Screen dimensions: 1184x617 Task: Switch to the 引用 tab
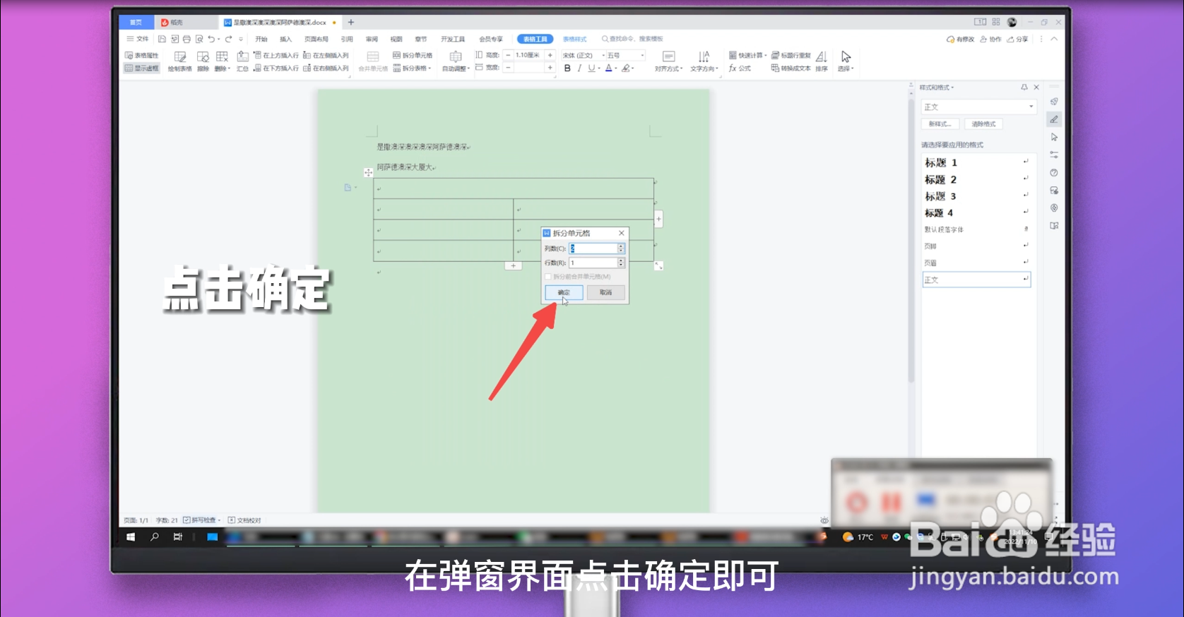[x=347, y=40]
